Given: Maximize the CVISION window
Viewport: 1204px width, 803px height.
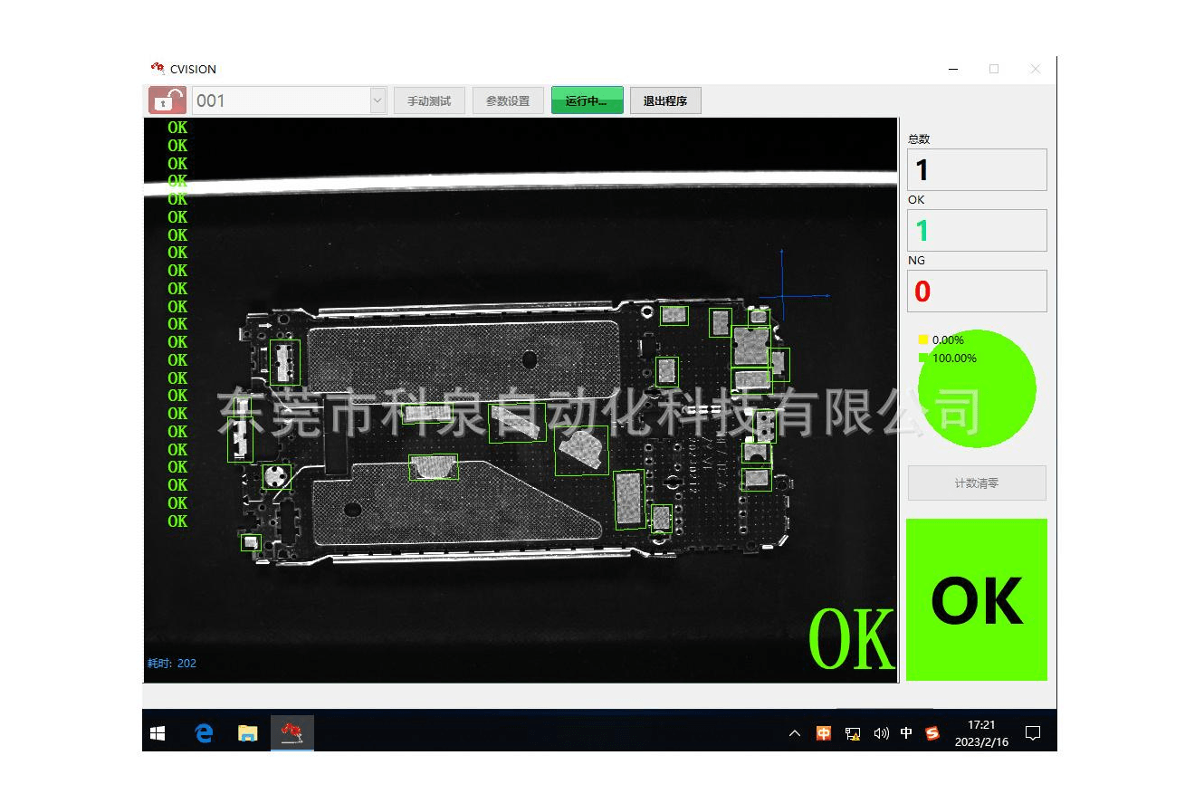Looking at the screenshot, I should click(994, 69).
